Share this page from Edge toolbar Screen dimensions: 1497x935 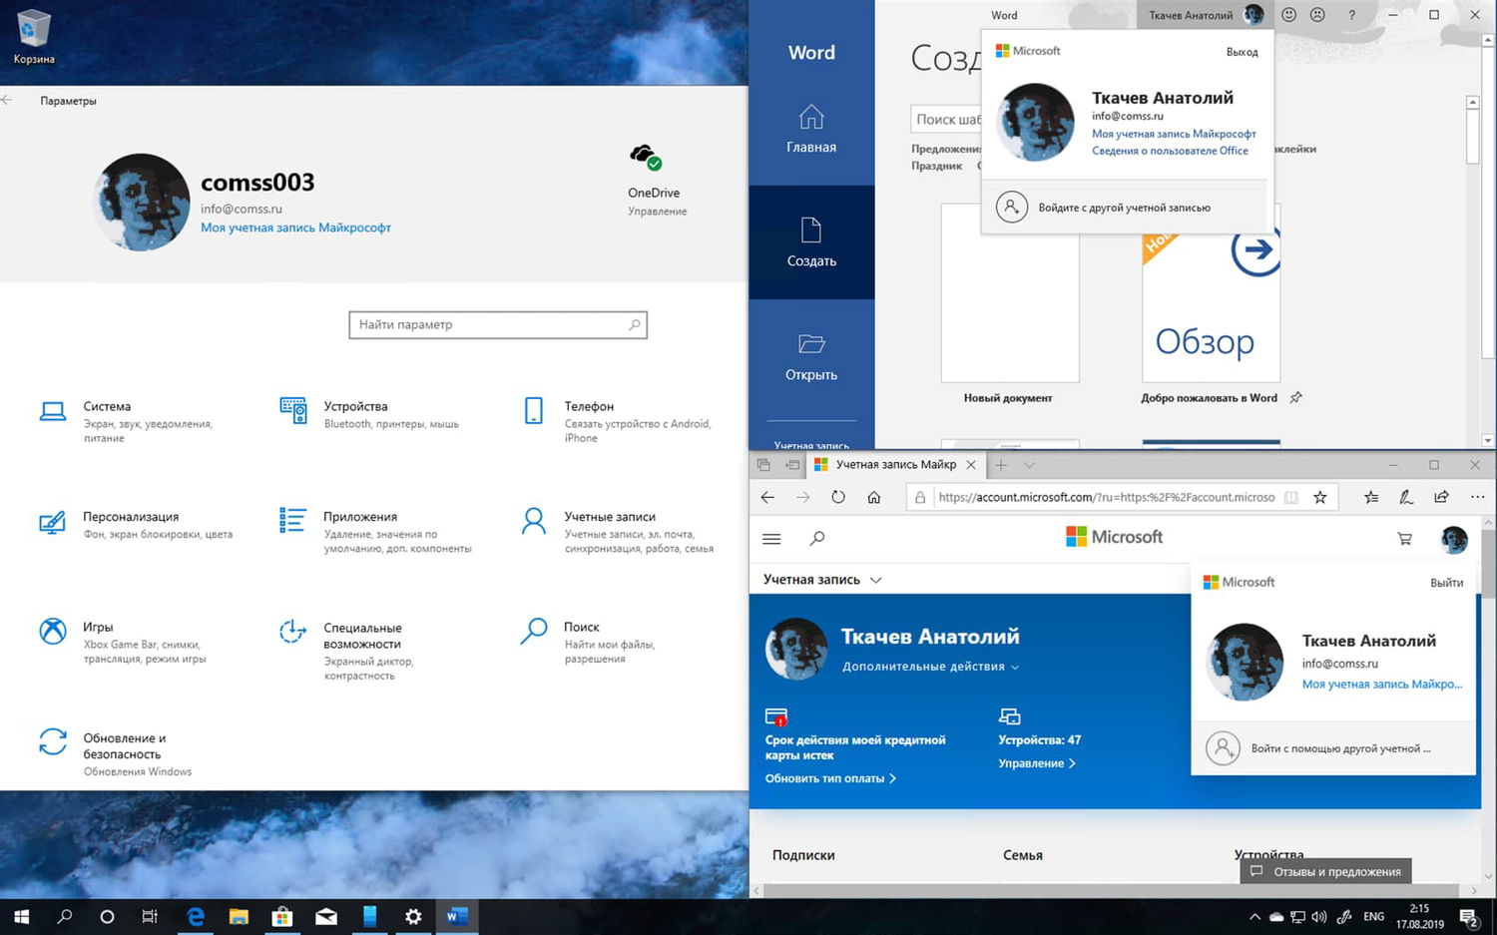pos(1441,497)
